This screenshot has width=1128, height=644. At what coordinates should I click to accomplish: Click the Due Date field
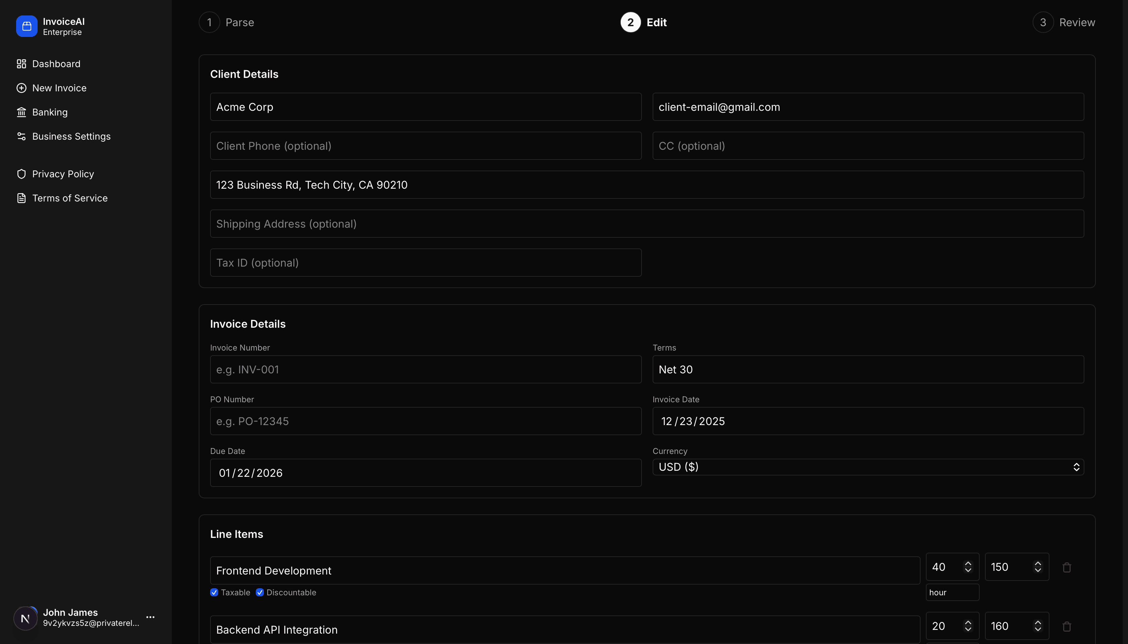(425, 473)
